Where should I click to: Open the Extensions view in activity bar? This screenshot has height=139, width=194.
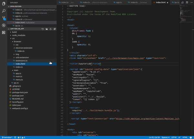click(x=4, y=32)
